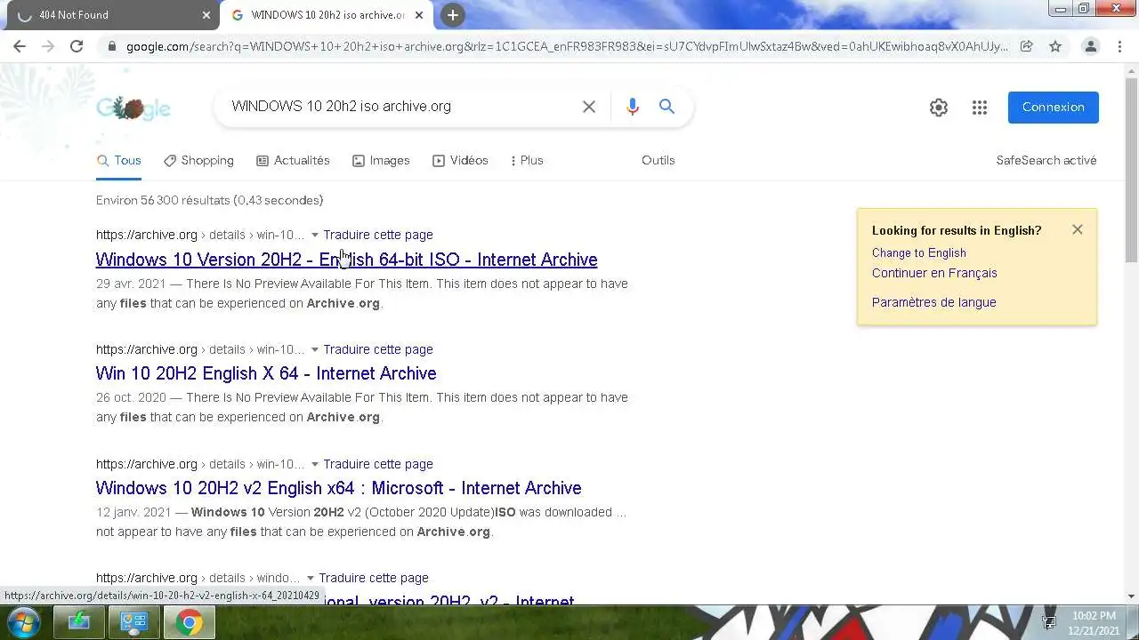Click the Connexion sign-in button

point(1054,107)
